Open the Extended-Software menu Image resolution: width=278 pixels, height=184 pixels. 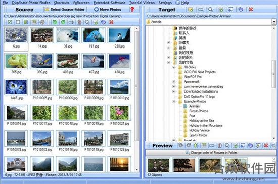pos(109,3)
